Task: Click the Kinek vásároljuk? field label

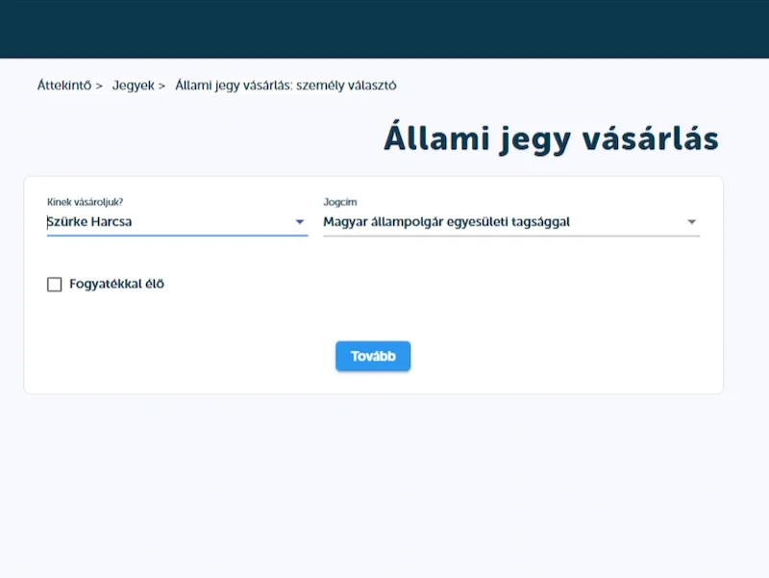Action: (86, 202)
